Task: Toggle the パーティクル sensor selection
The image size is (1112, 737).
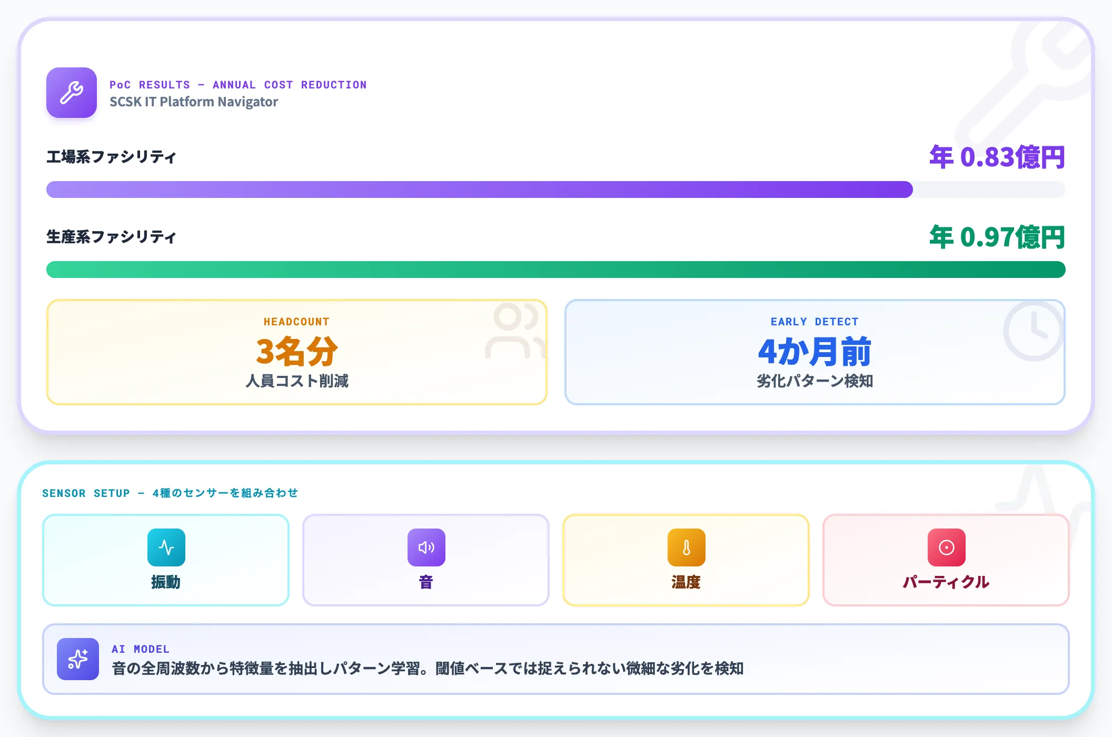Action: click(x=946, y=560)
